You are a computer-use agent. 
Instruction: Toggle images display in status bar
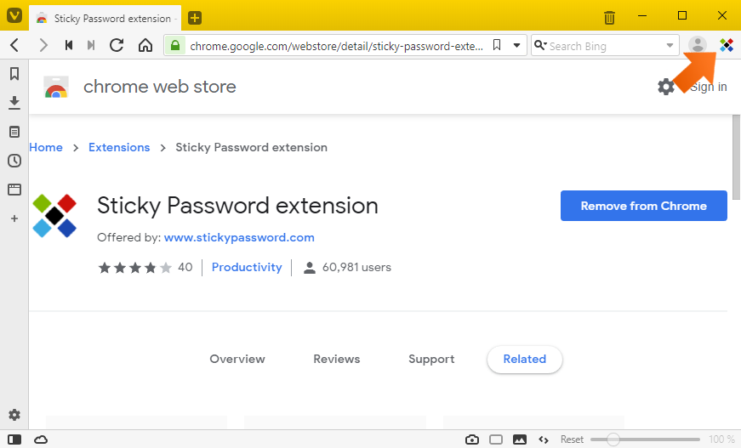pyautogui.click(x=519, y=439)
